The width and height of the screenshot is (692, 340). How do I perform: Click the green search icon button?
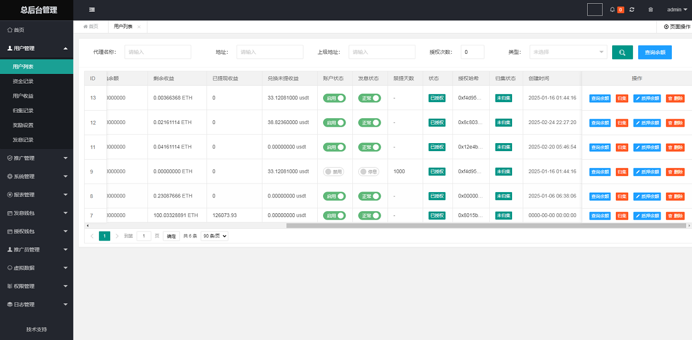coord(622,52)
